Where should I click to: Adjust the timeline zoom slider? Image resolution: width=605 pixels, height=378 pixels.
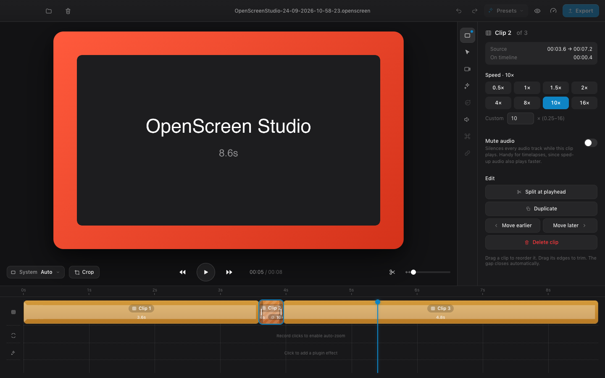coord(428,272)
